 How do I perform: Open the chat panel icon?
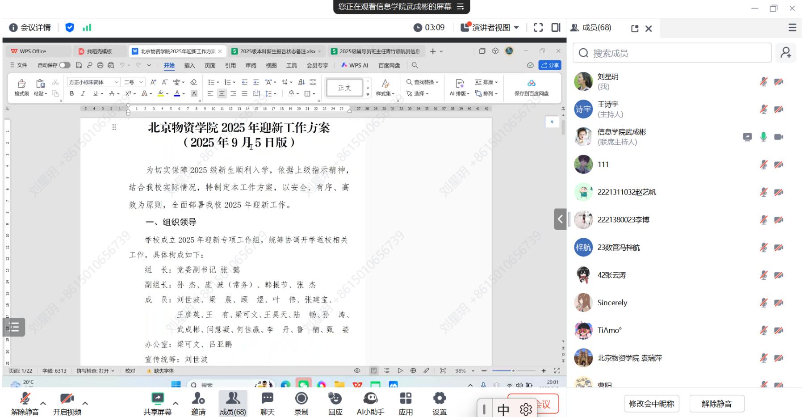(x=267, y=399)
